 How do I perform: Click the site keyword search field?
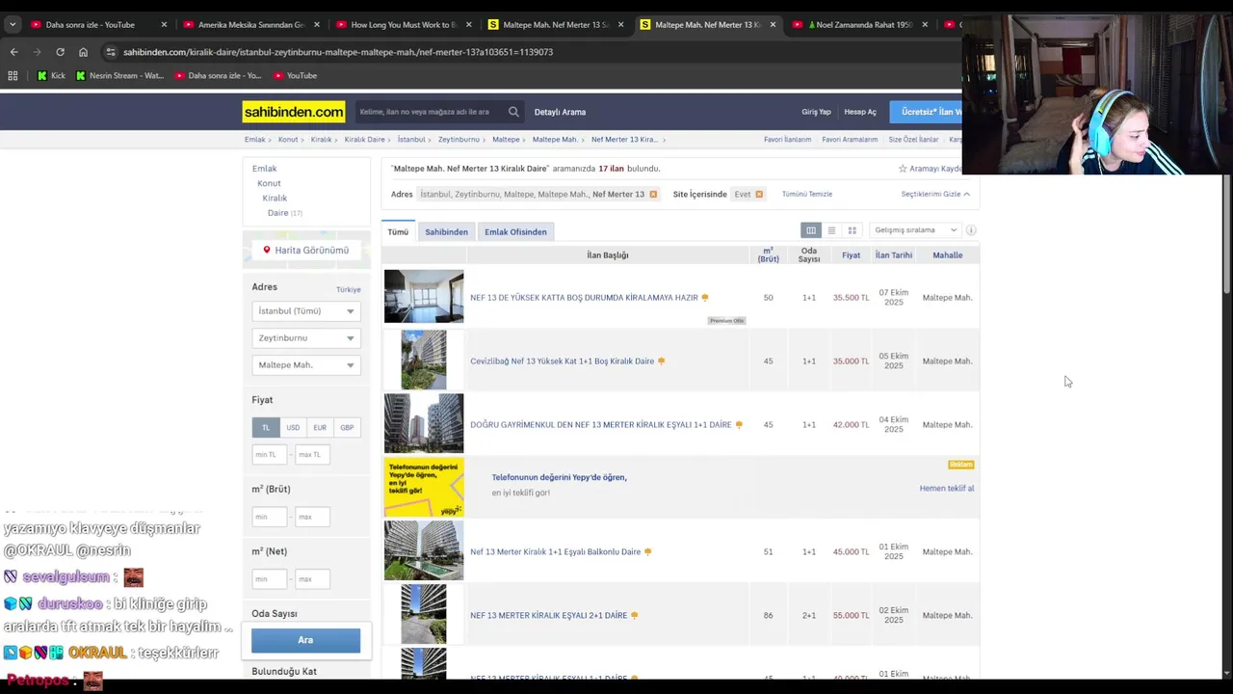tap(430, 112)
